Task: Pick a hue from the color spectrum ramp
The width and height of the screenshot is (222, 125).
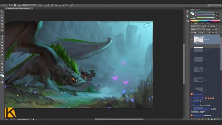Action: (205, 21)
